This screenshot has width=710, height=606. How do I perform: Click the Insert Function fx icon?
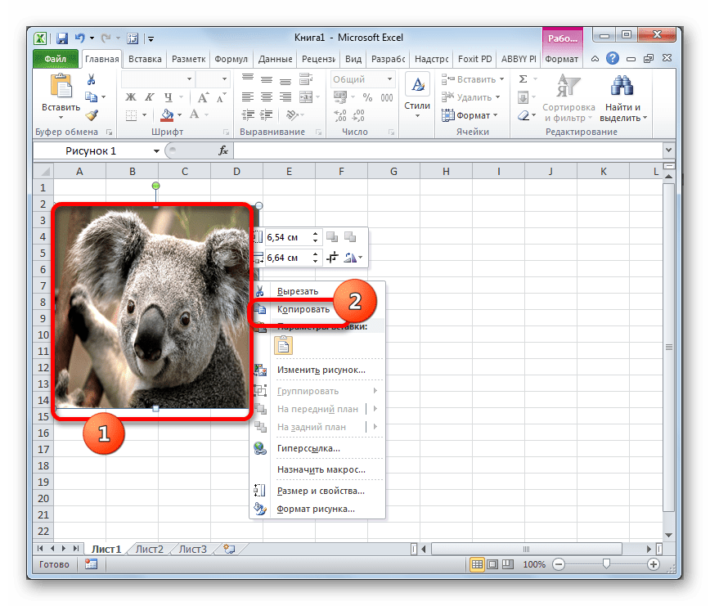(222, 151)
